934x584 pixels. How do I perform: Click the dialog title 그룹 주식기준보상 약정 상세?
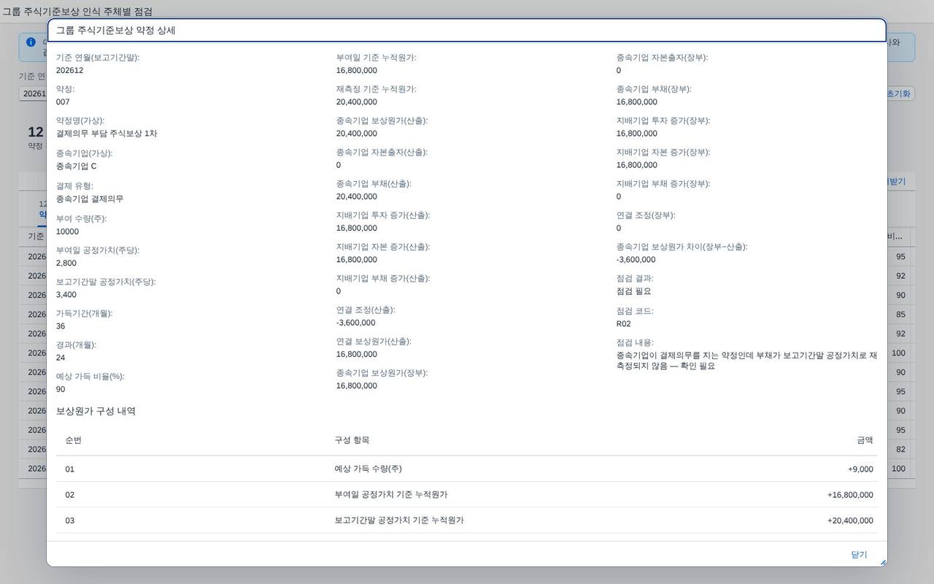tap(116, 31)
